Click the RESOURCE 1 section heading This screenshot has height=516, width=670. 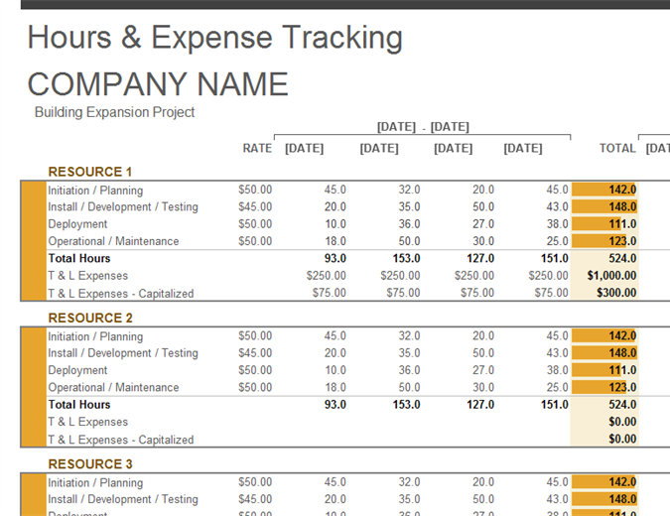(x=90, y=172)
